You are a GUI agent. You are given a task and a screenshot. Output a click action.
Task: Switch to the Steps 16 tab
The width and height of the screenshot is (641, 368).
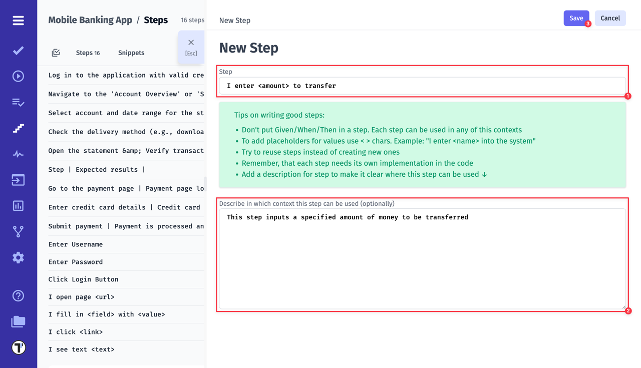point(88,52)
